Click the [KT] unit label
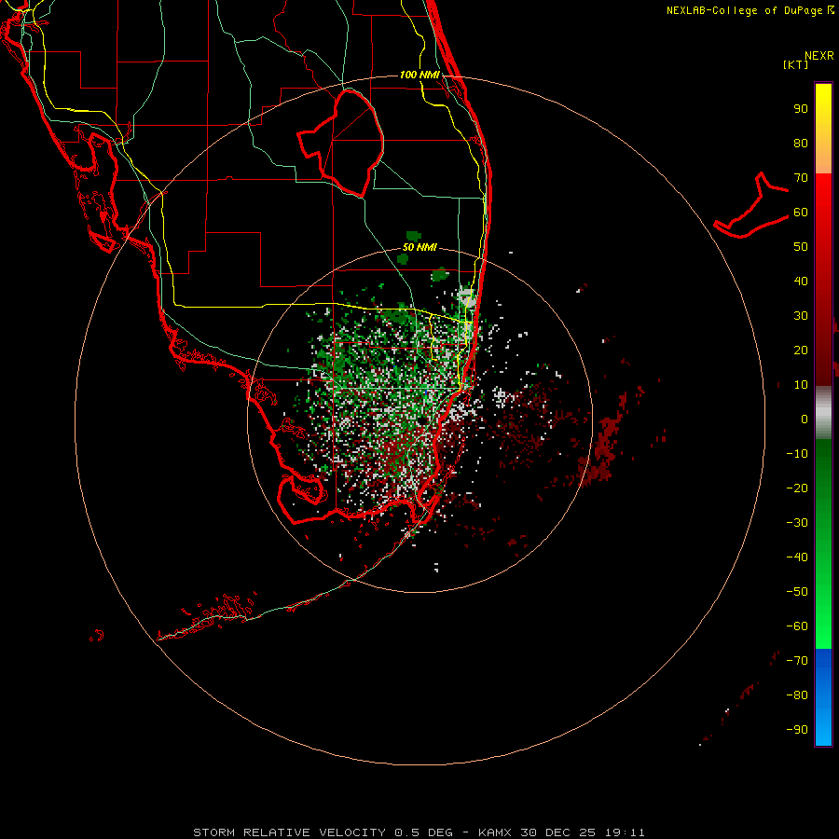 (796, 64)
